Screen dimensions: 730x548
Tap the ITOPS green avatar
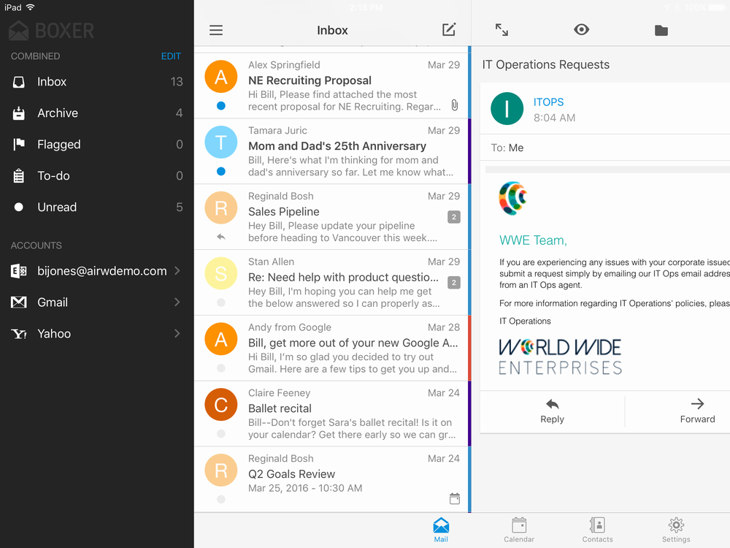coord(507,109)
